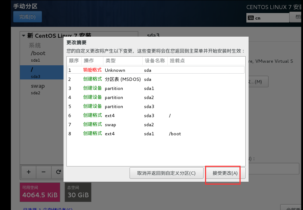Screen dimensions: 303x210
Task: Cancel via 取消并返回到自定义分区(C) button
Action: (x=167, y=173)
